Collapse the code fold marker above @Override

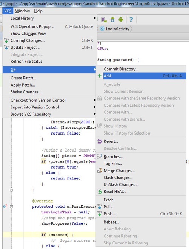(11, 189)
